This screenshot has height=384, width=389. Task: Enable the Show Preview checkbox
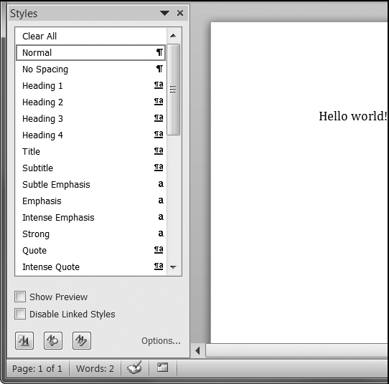click(20, 297)
